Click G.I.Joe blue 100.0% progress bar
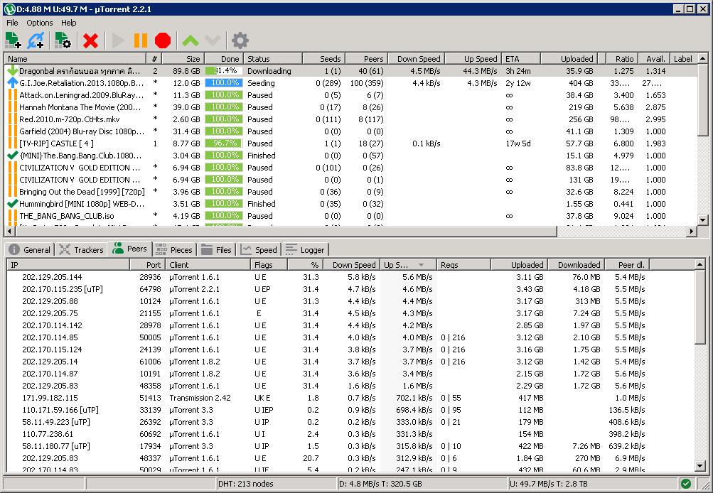The height and width of the screenshot is (493, 713). click(x=224, y=82)
